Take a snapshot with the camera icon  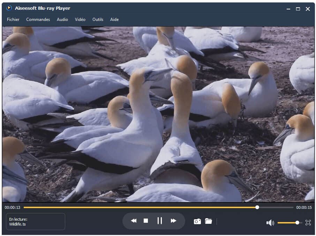(x=197, y=221)
